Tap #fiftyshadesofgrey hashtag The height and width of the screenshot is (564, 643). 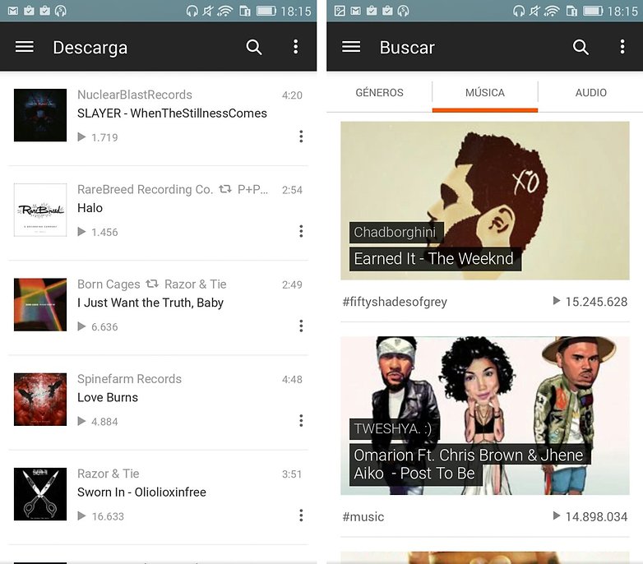395,302
